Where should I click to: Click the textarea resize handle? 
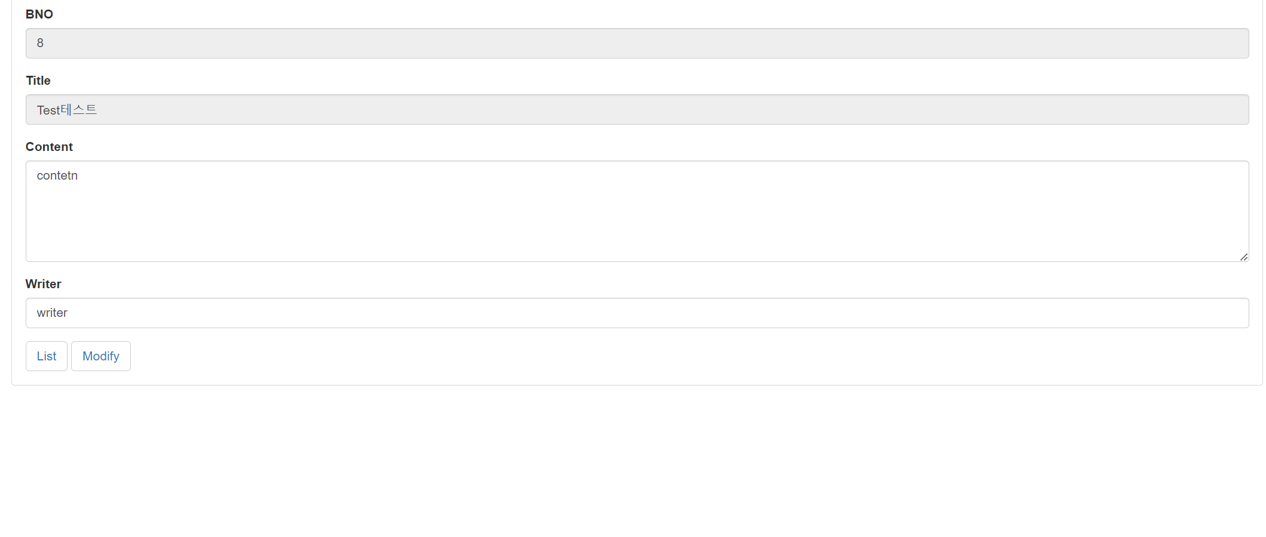1244,257
